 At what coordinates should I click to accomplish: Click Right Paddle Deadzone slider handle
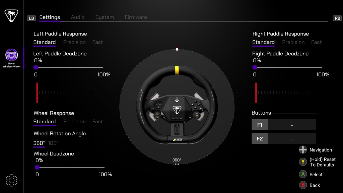tap(255, 67)
